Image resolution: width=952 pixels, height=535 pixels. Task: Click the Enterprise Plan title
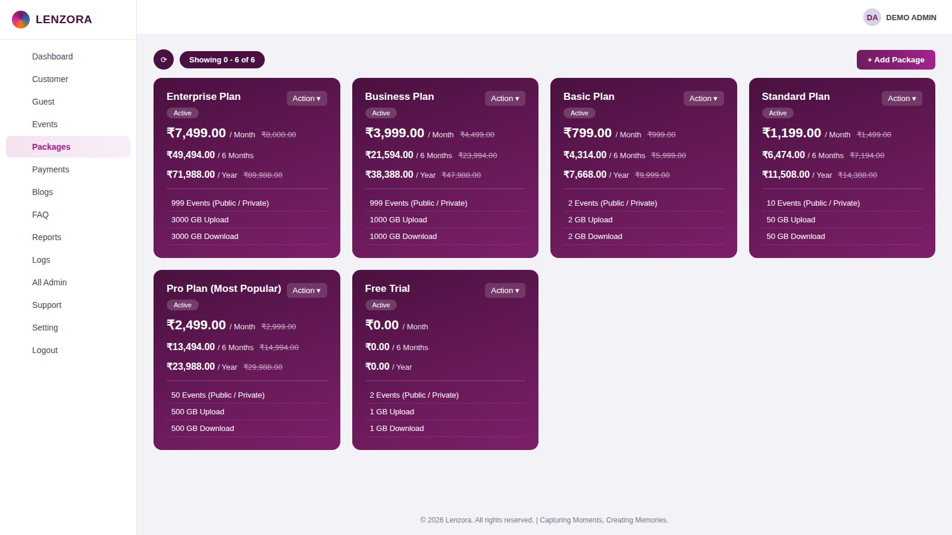[203, 96]
